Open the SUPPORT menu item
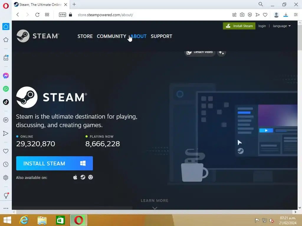The height and width of the screenshot is (226, 302). tap(161, 36)
